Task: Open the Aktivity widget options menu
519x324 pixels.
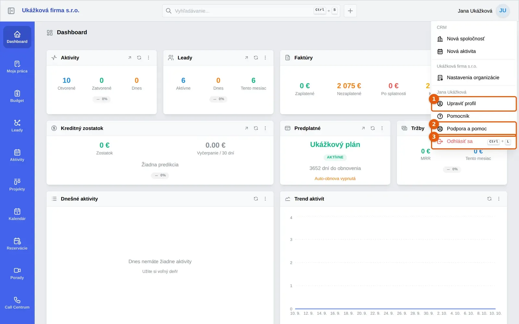Action: pos(149,58)
